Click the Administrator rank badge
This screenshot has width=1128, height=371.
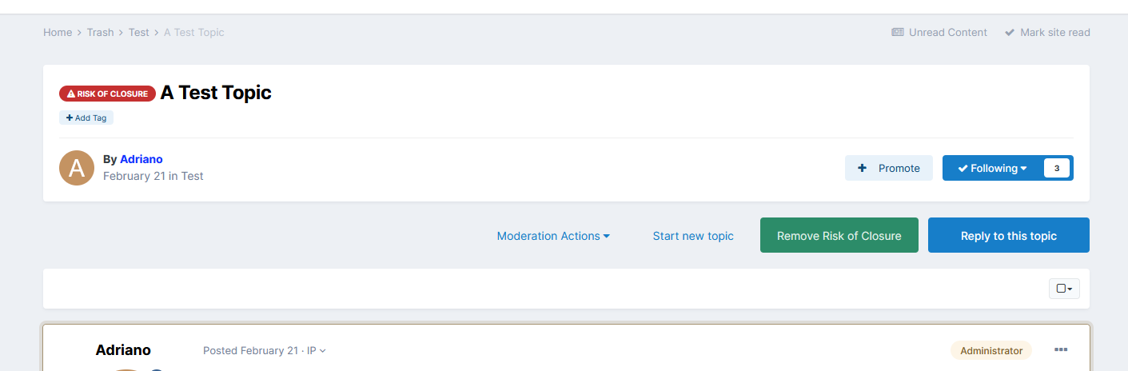991,350
